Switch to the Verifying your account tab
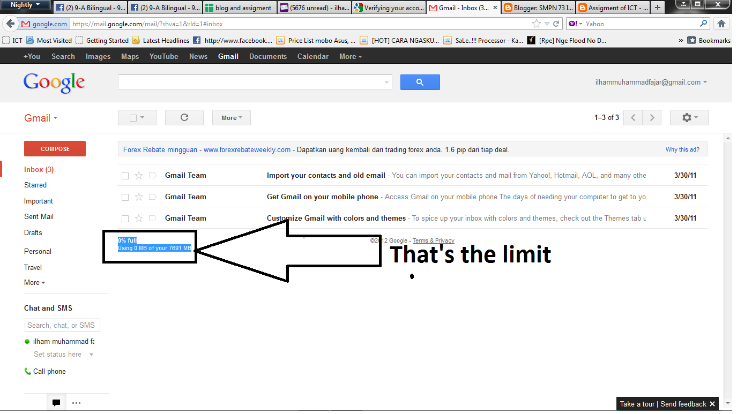This screenshot has width=737, height=414. click(389, 7)
